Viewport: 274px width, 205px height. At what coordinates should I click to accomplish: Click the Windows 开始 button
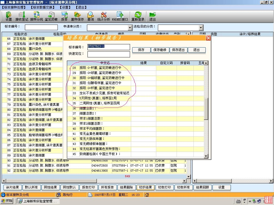click(x=7, y=201)
